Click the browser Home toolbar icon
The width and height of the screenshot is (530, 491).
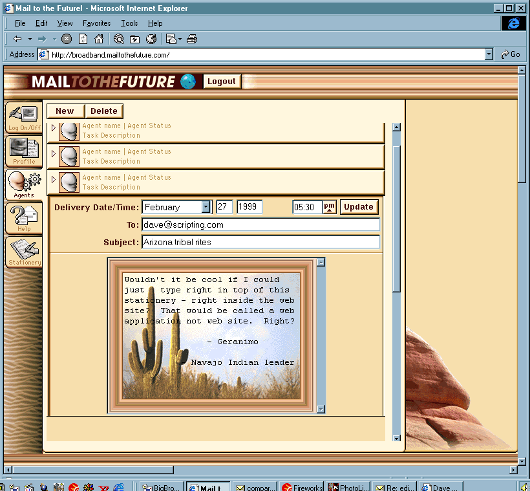99,39
